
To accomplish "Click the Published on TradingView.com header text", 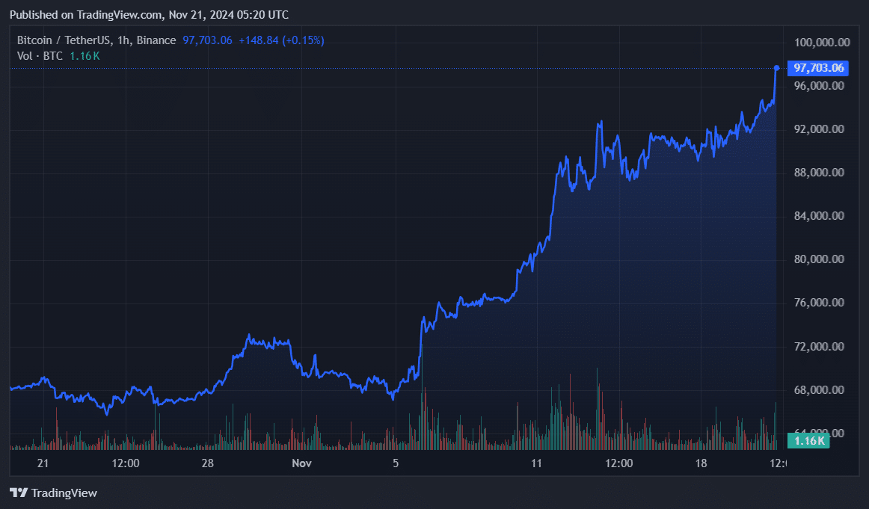I will pyautogui.click(x=86, y=15).
